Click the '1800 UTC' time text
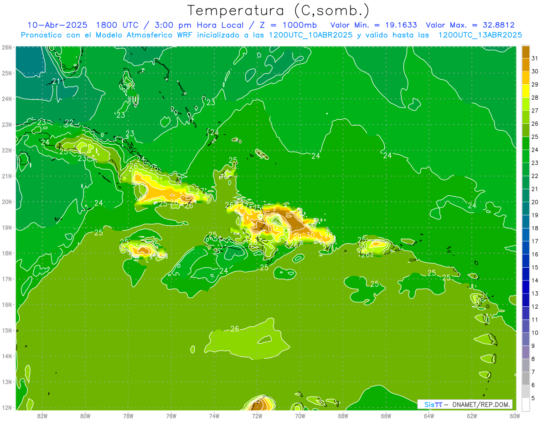The height and width of the screenshot is (422, 547). click(118, 25)
